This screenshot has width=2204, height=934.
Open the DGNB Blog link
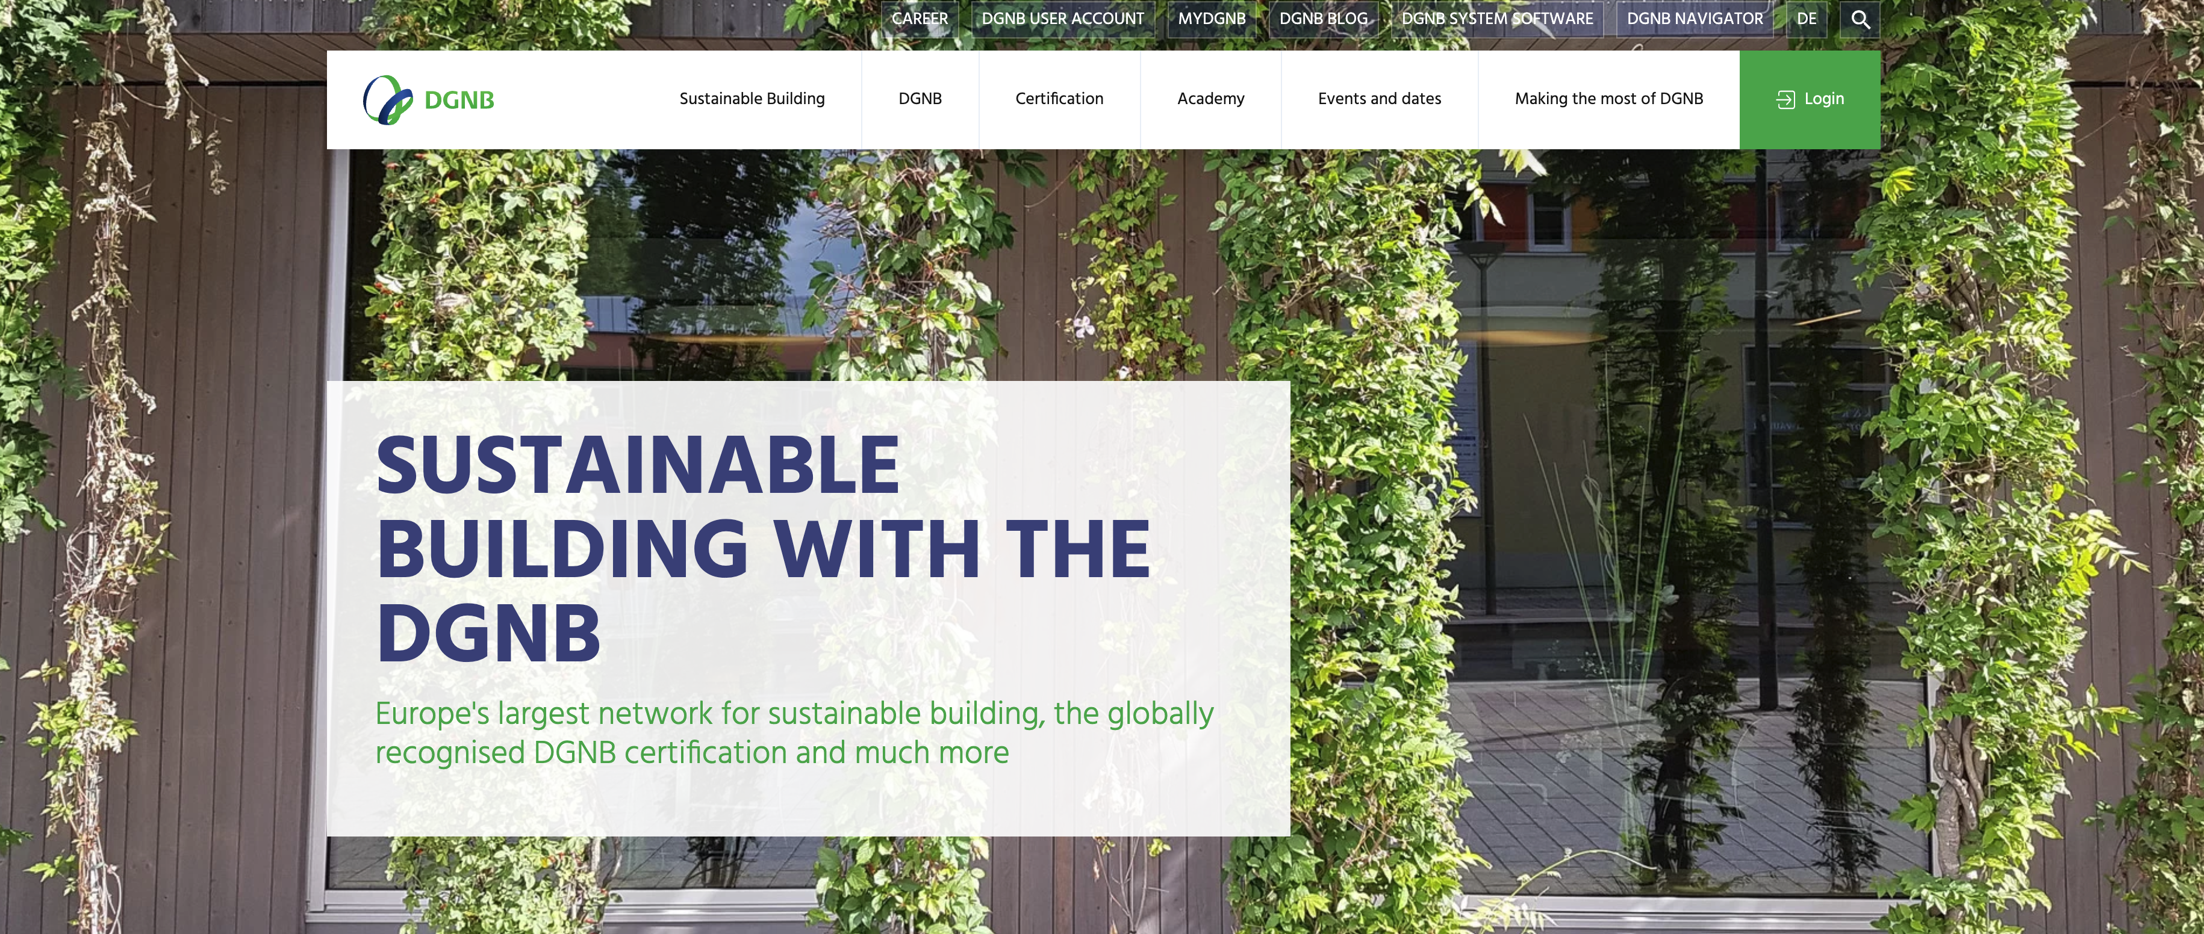pos(1324,19)
